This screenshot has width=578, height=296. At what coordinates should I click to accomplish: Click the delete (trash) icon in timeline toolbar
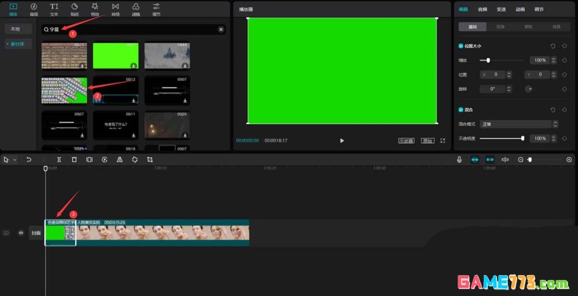point(74,160)
